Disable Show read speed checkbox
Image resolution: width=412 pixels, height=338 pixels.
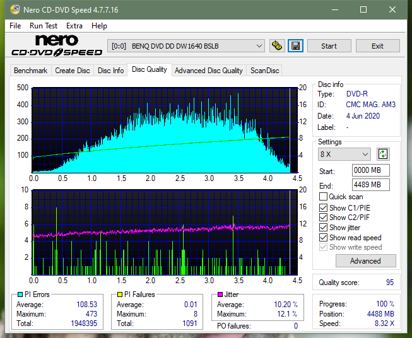coord(323,237)
